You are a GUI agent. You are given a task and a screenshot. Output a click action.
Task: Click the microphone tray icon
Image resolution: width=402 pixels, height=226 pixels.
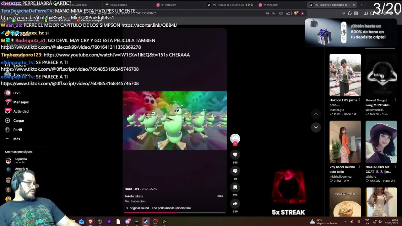pos(359,222)
